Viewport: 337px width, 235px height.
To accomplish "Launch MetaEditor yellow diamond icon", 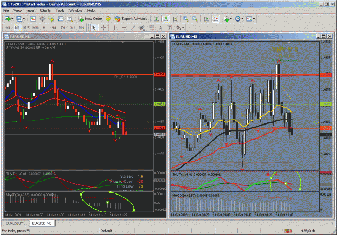I will tap(108, 19).
